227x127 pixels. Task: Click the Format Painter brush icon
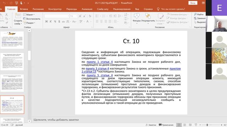[6, 23]
